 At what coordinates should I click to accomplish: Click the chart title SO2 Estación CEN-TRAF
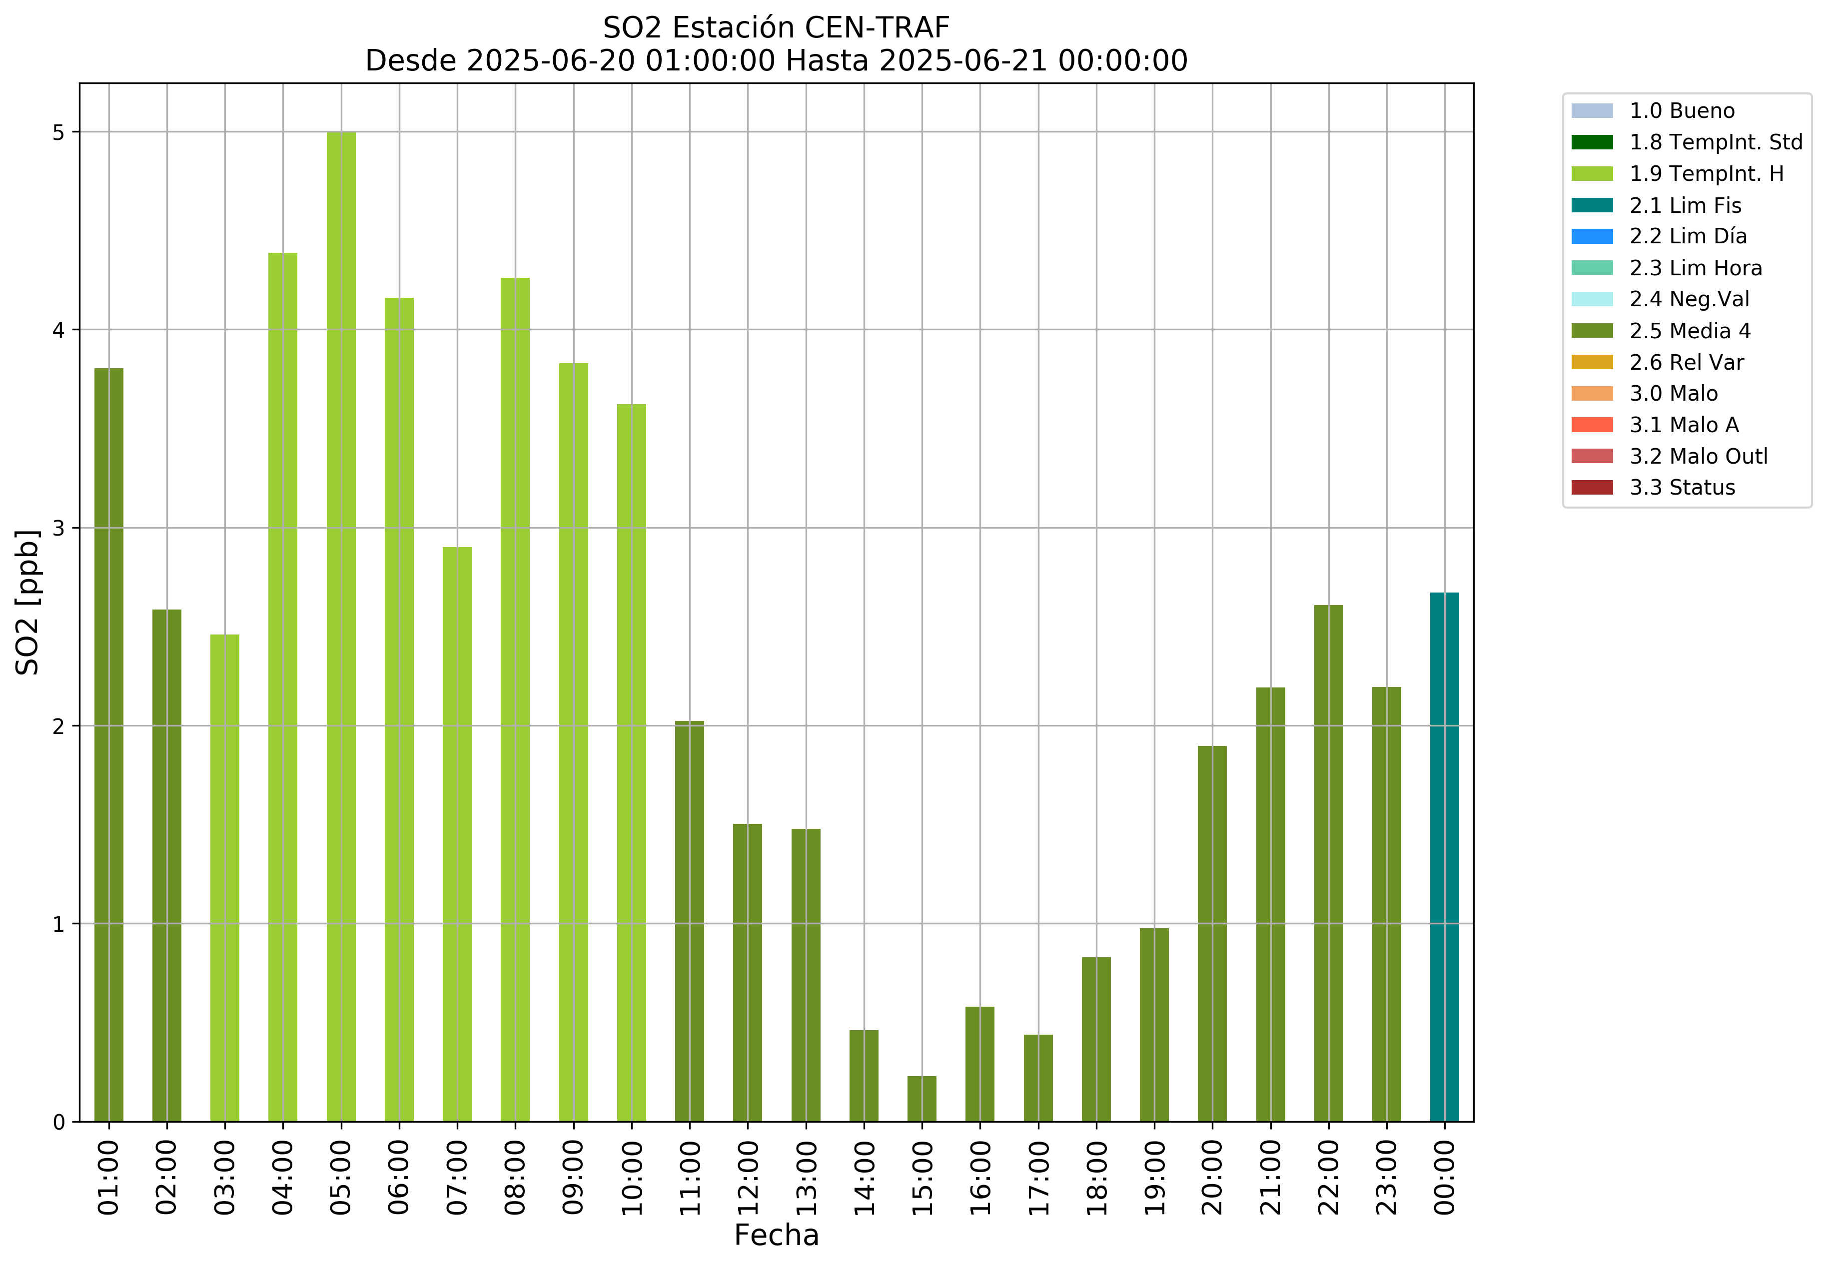776,28
